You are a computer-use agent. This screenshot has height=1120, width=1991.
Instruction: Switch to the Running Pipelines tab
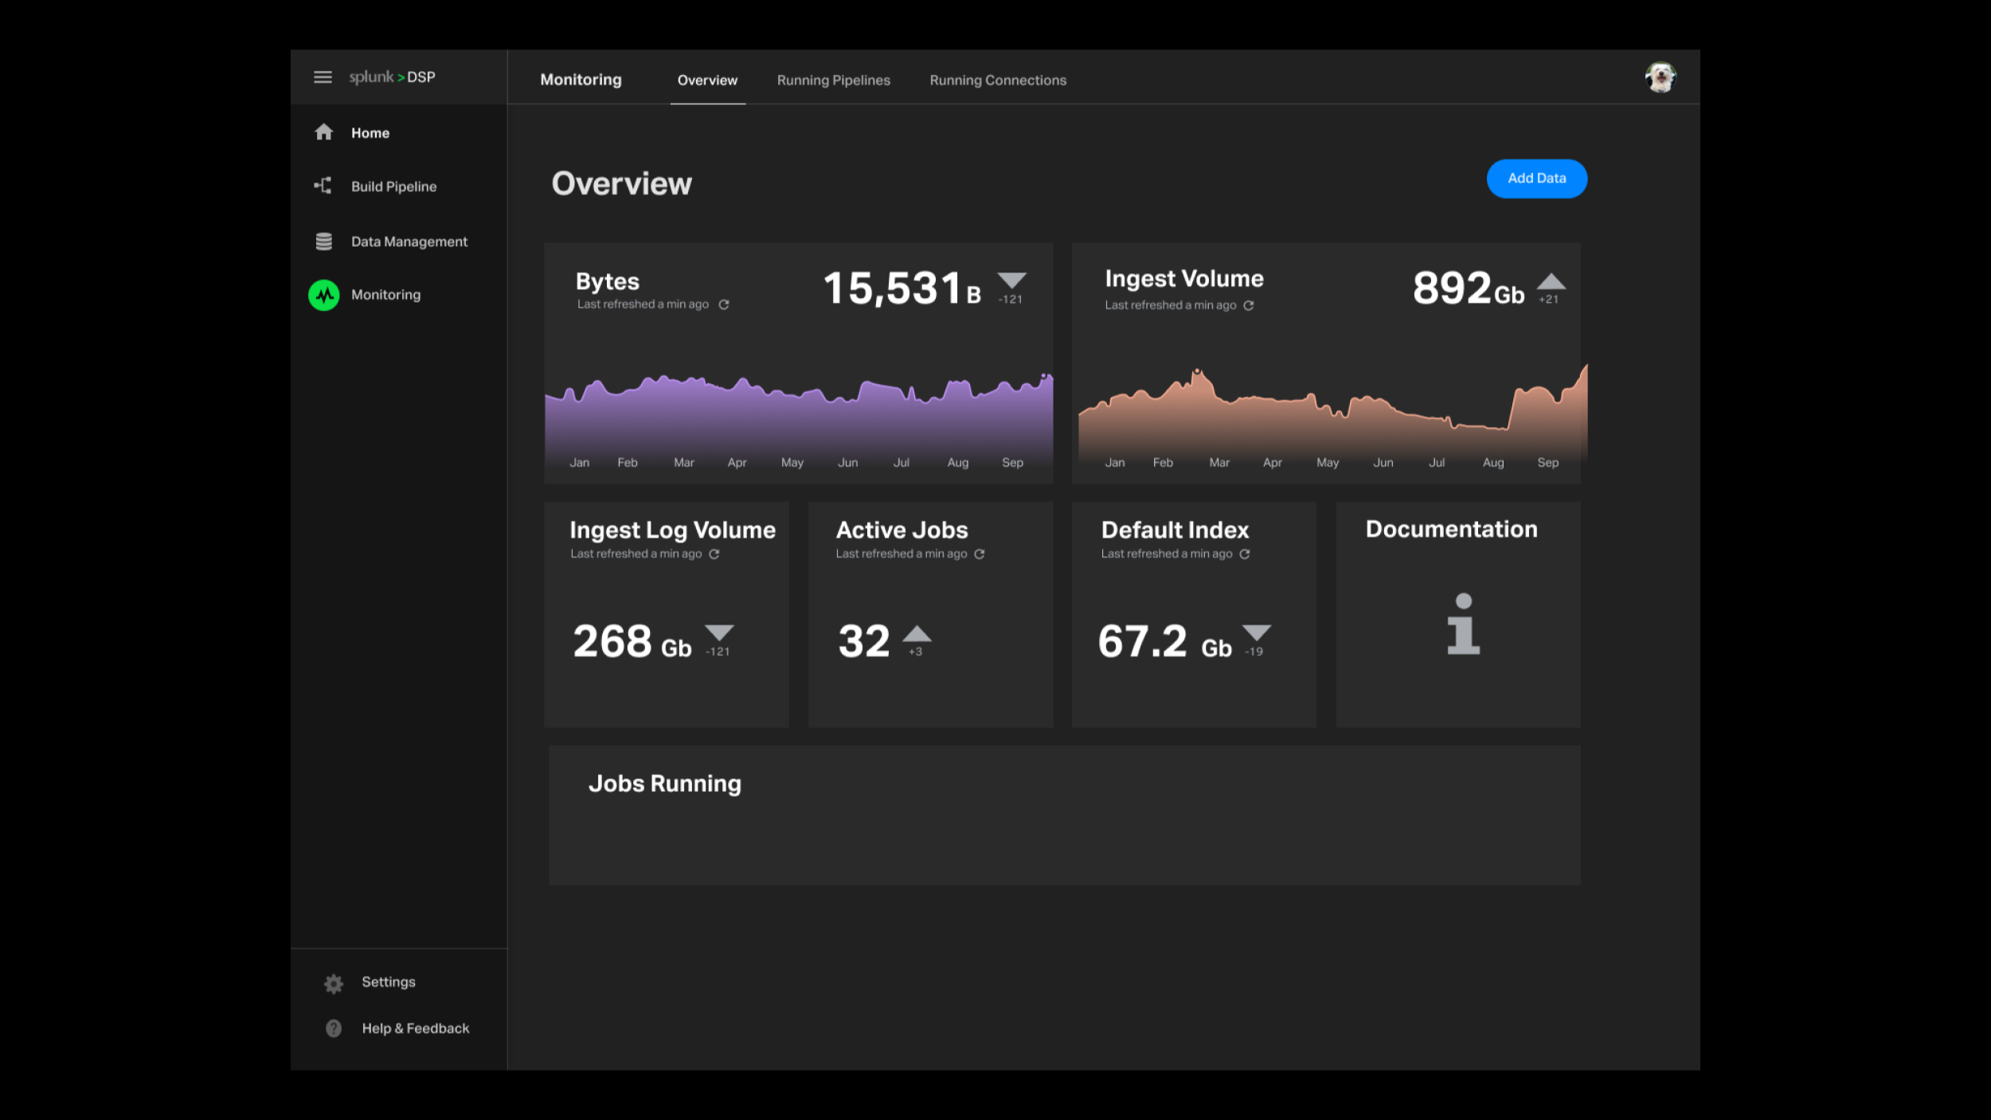coord(833,80)
